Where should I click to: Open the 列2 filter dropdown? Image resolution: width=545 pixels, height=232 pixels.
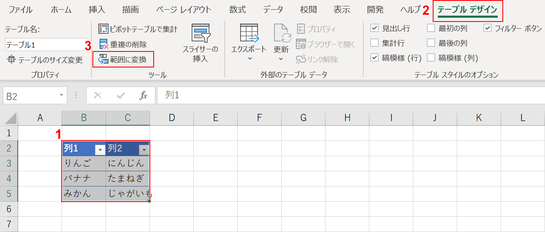144,149
